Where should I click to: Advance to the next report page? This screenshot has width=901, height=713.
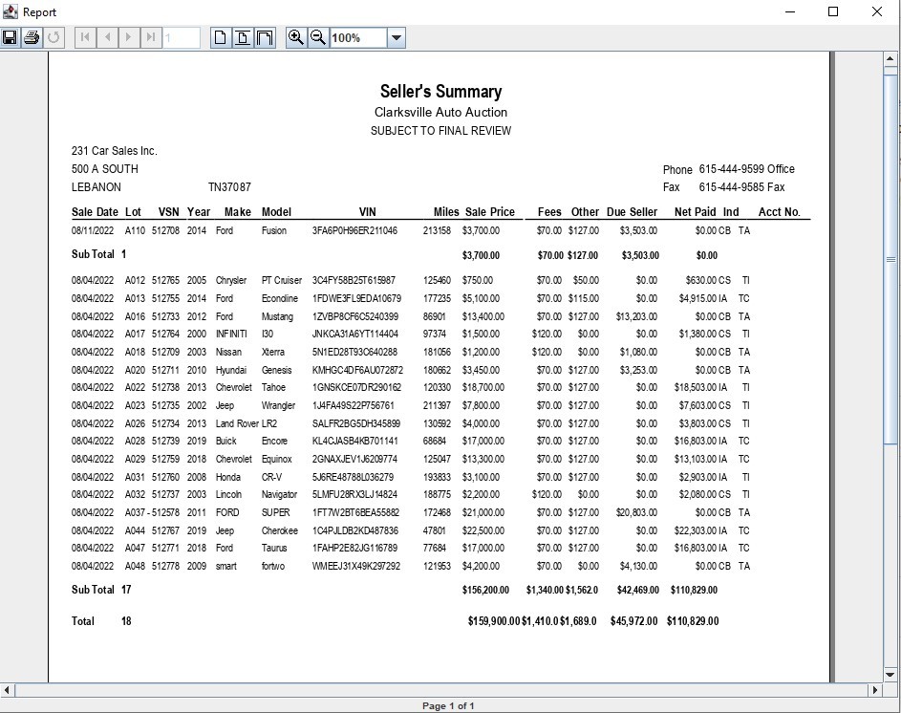(129, 37)
